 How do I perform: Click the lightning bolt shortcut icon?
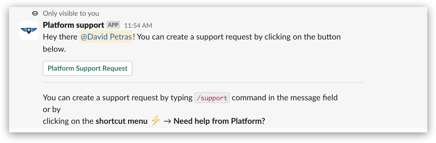point(155,121)
